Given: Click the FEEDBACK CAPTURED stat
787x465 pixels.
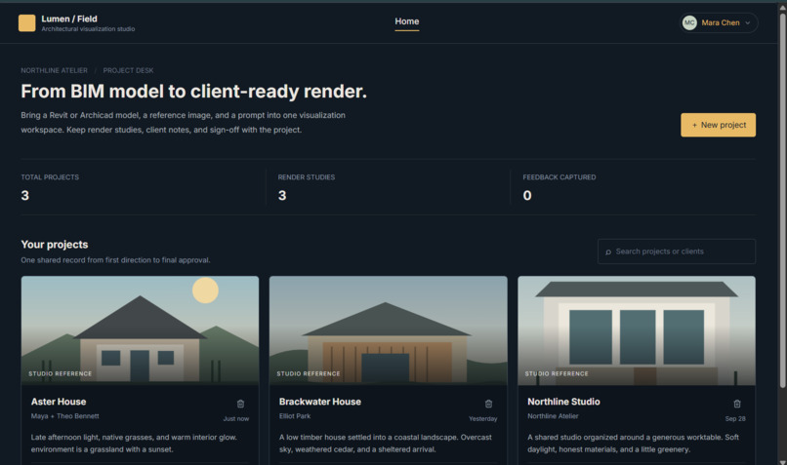Looking at the screenshot, I should pyautogui.click(x=559, y=187).
